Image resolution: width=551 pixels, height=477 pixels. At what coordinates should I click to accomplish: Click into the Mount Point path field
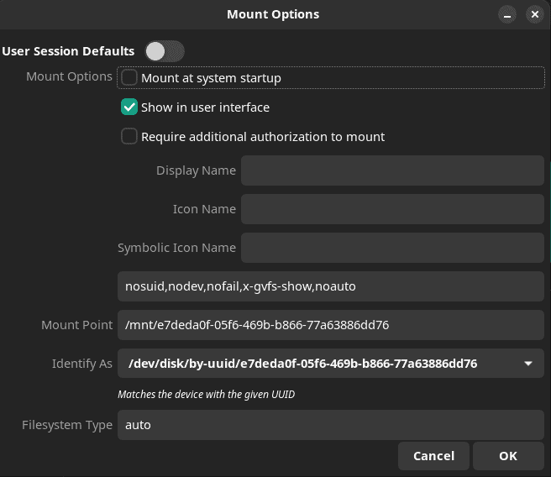(x=330, y=325)
